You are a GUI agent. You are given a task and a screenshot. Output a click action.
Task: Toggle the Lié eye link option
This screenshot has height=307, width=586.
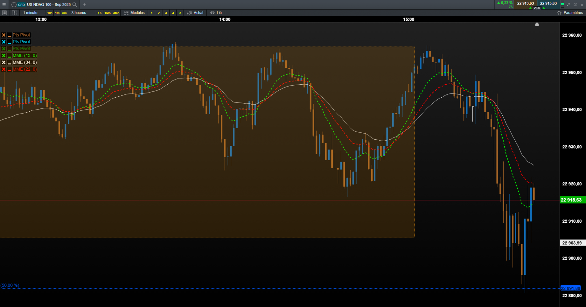point(216,13)
